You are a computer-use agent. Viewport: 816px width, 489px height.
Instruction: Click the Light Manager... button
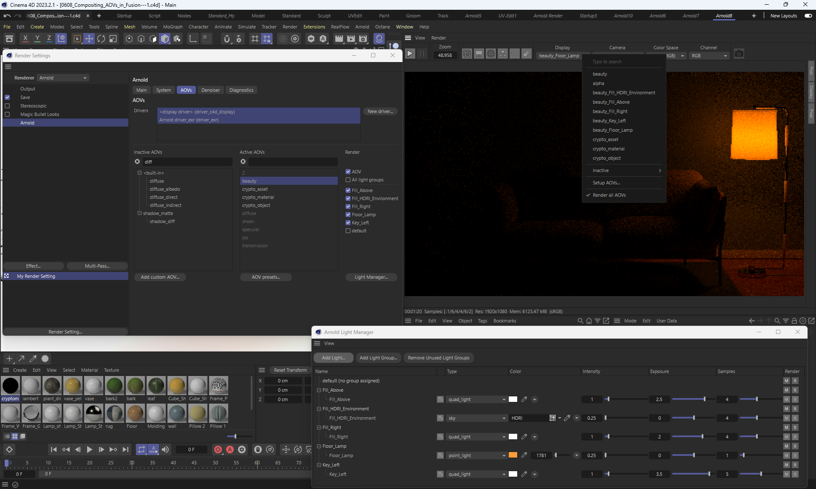coord(371,277)
